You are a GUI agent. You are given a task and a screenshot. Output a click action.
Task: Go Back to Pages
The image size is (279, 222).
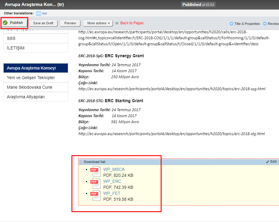tap(132, 23)
